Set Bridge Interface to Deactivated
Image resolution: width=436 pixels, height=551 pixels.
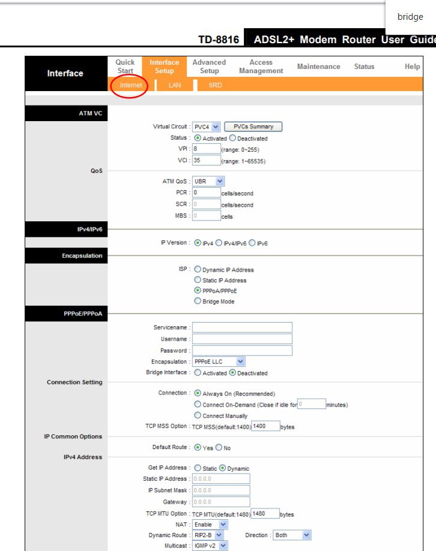(x=232, y=372)
